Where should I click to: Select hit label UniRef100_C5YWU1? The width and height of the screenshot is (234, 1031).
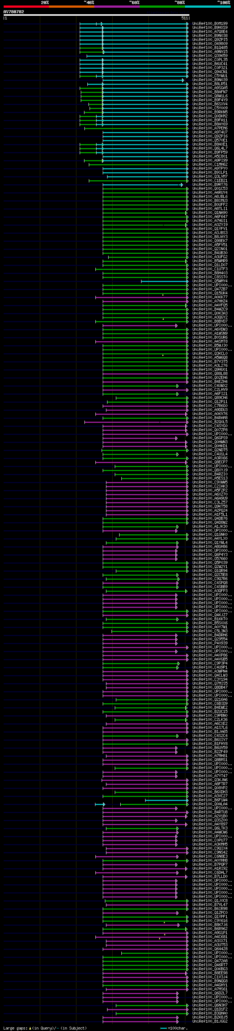coord(210,76)
